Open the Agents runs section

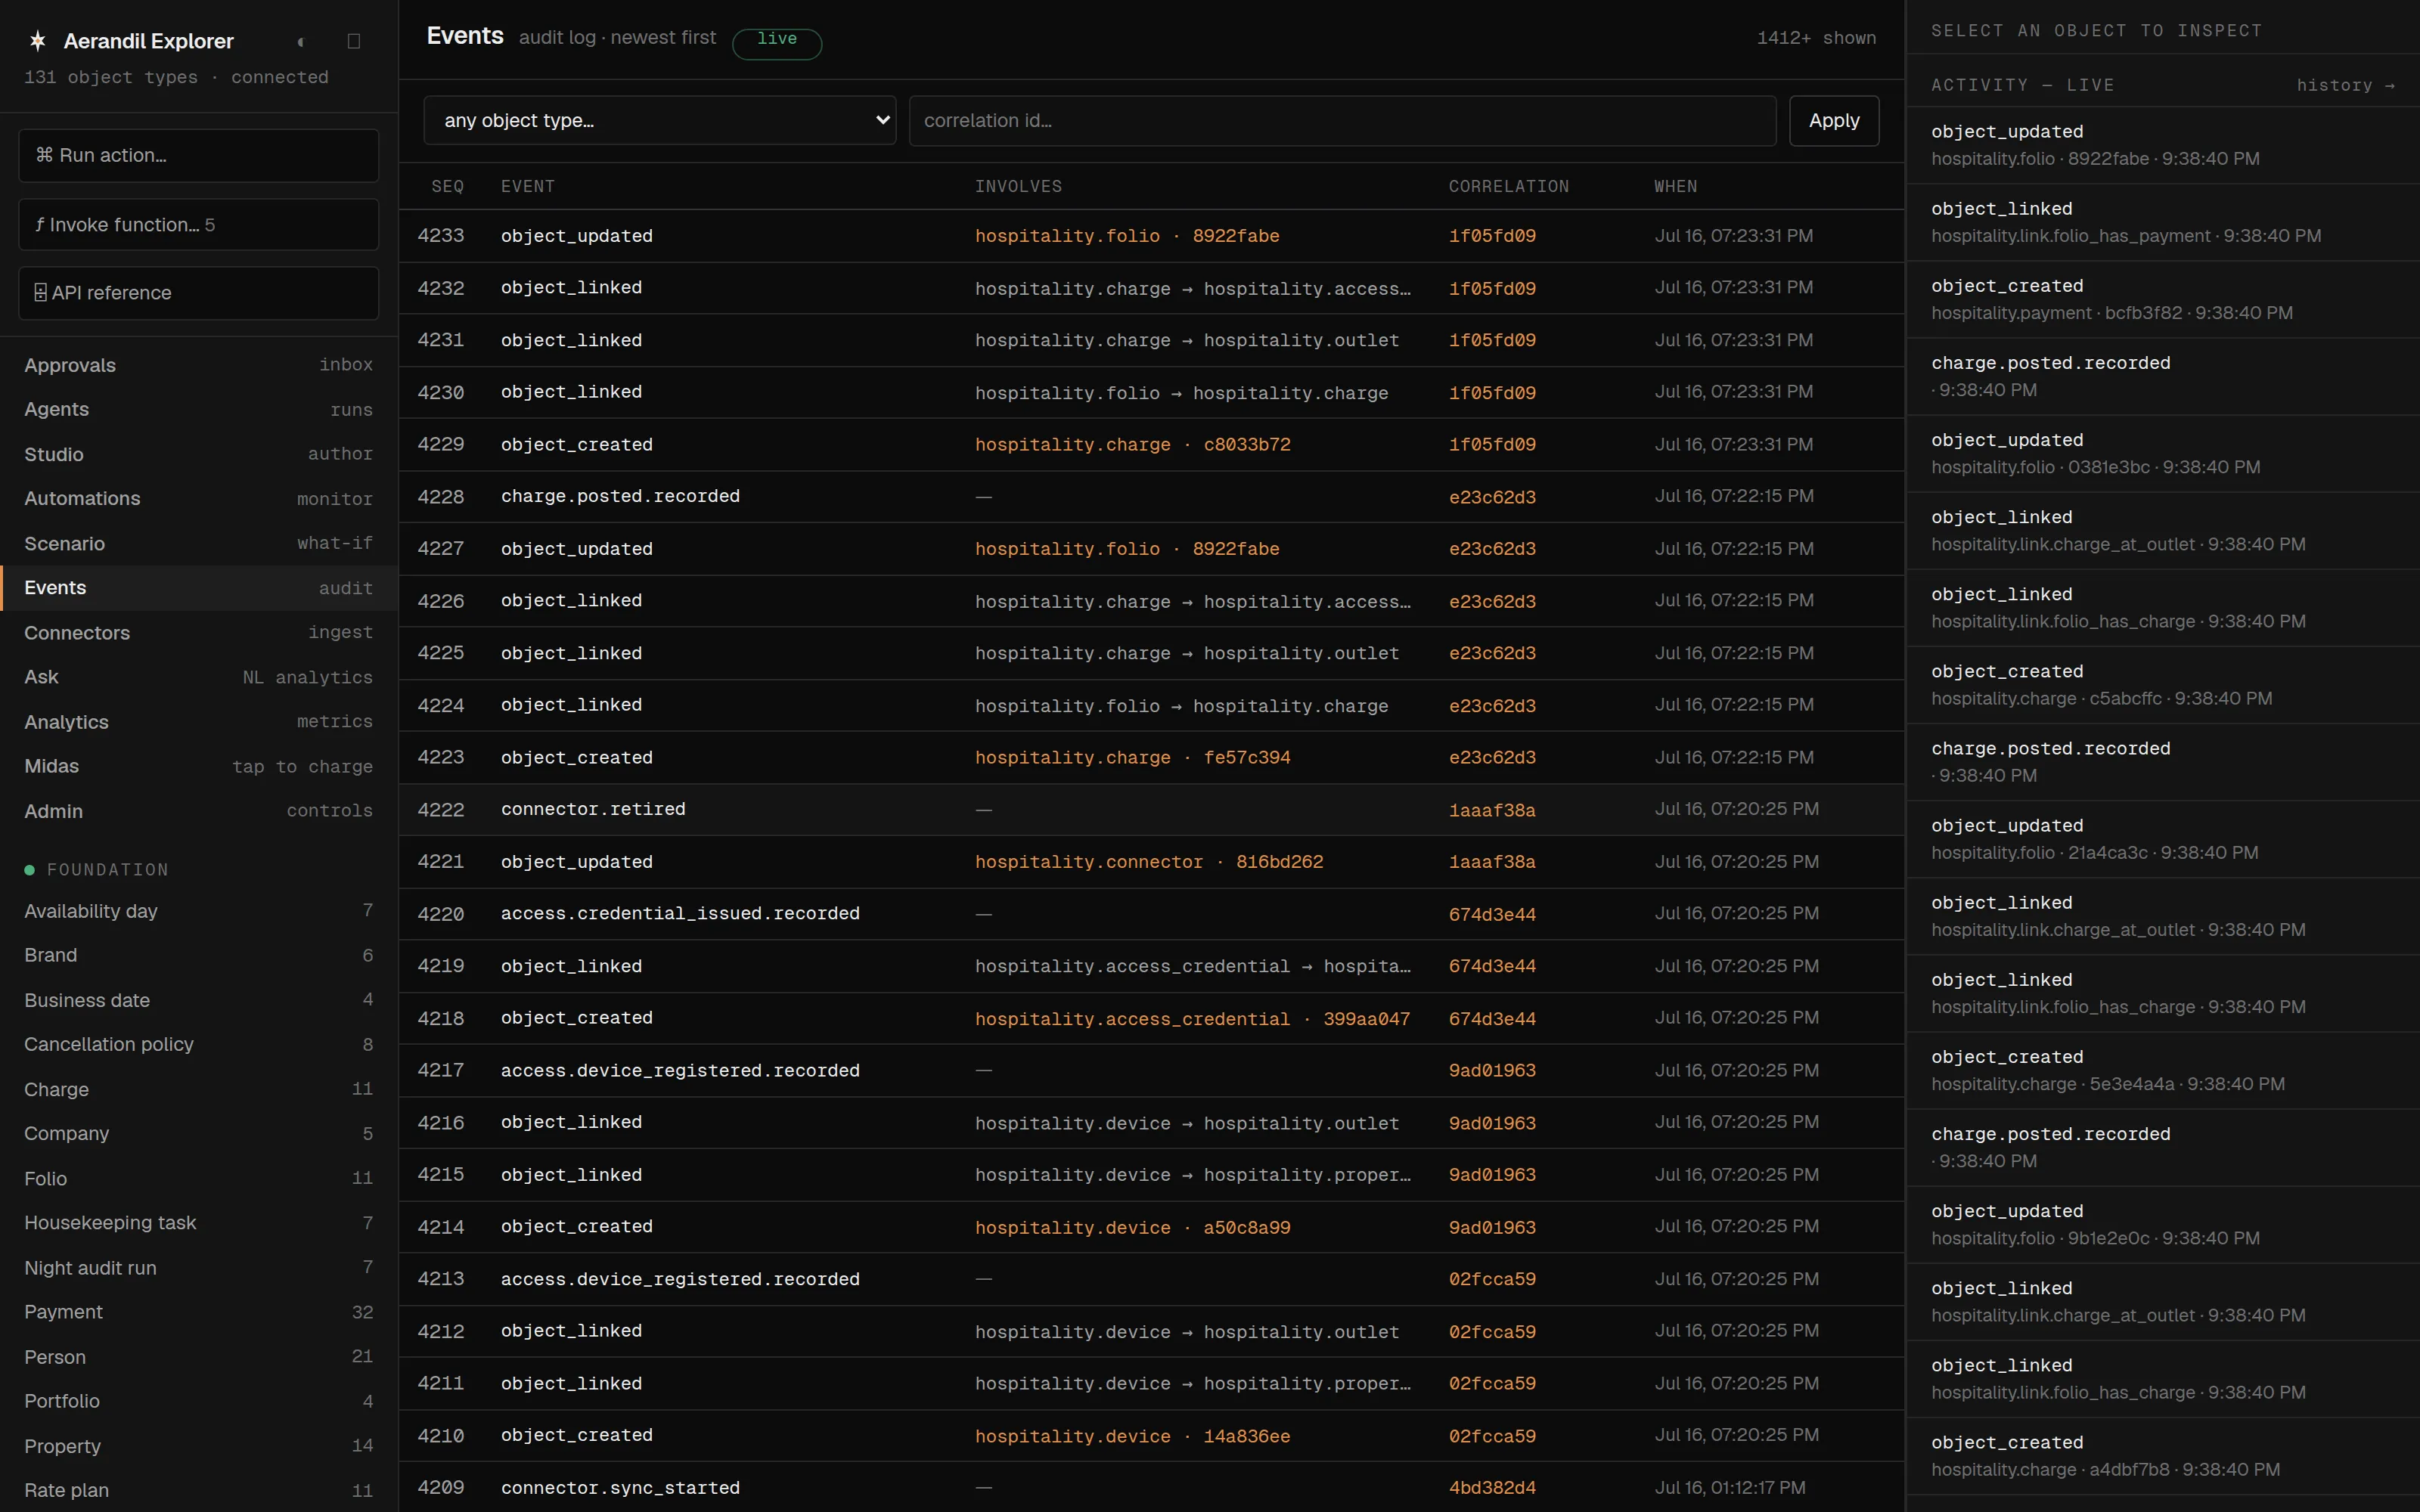[x=198, y=409]
